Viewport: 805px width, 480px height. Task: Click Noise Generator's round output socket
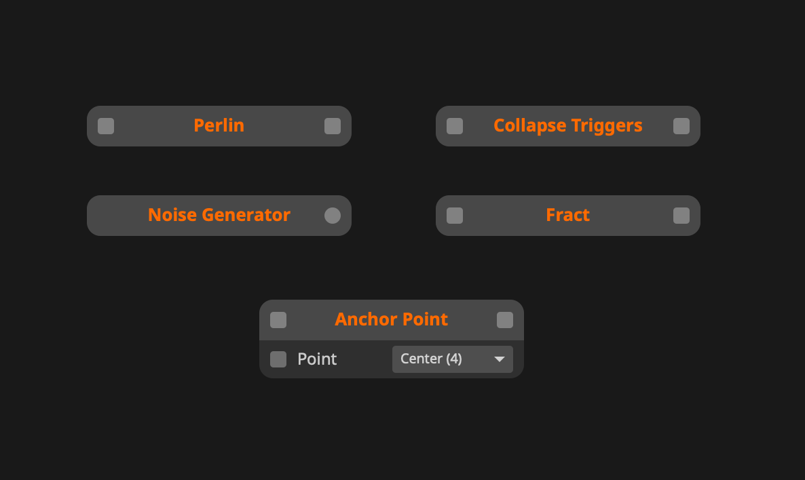(x=333, y=216)
